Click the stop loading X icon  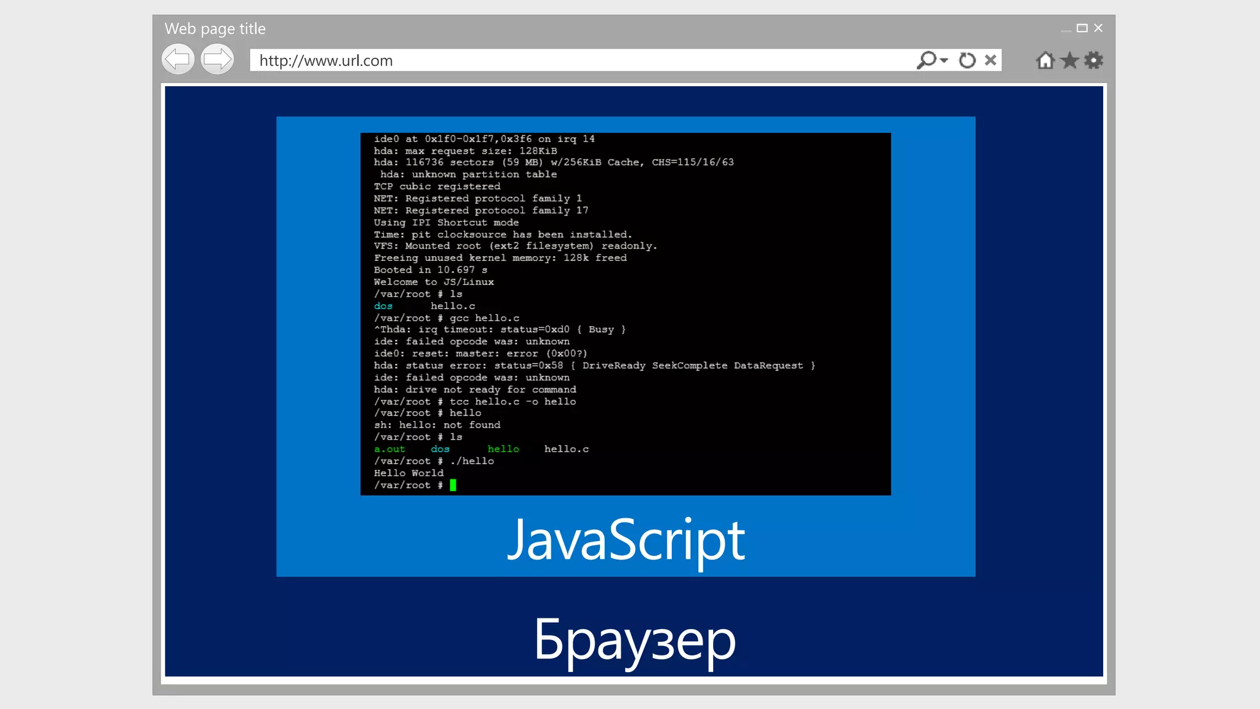tap(991, 60)
